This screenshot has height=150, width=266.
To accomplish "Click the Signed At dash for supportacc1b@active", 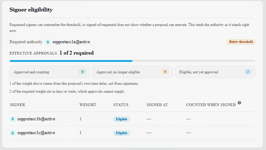I will click(x=149, y=119).
